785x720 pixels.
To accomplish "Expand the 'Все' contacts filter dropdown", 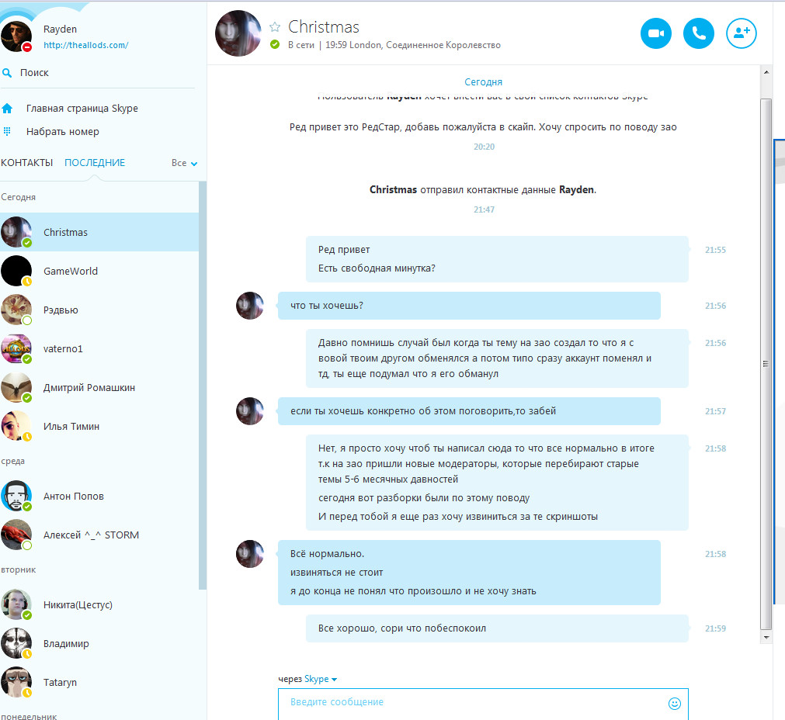I will [x=184, y=163].
